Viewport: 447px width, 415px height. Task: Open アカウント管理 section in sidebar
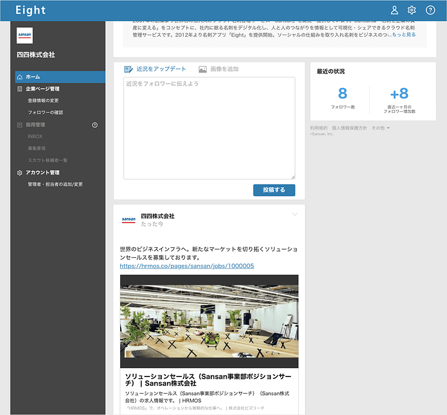(42, 172)
